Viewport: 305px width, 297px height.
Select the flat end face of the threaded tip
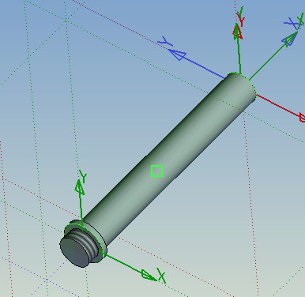(x=75, y=252)
